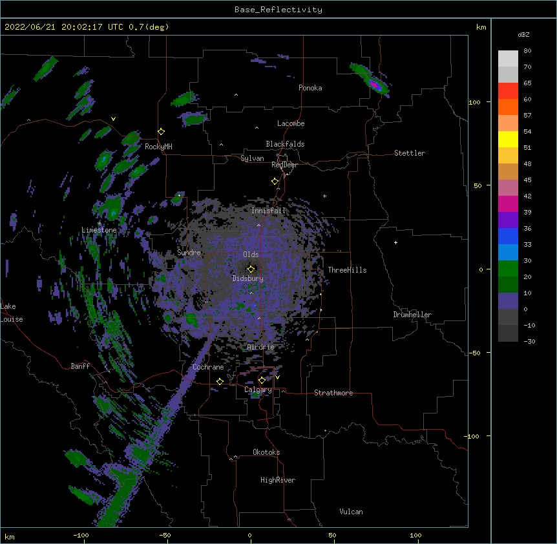Viewport: 557px width, 544px height.
Task: Click the Limestone label
Action: [99, 230]
